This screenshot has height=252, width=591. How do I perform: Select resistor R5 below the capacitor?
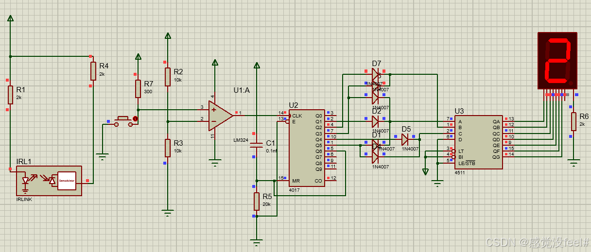pyautogui.click(x=257, y=201)
